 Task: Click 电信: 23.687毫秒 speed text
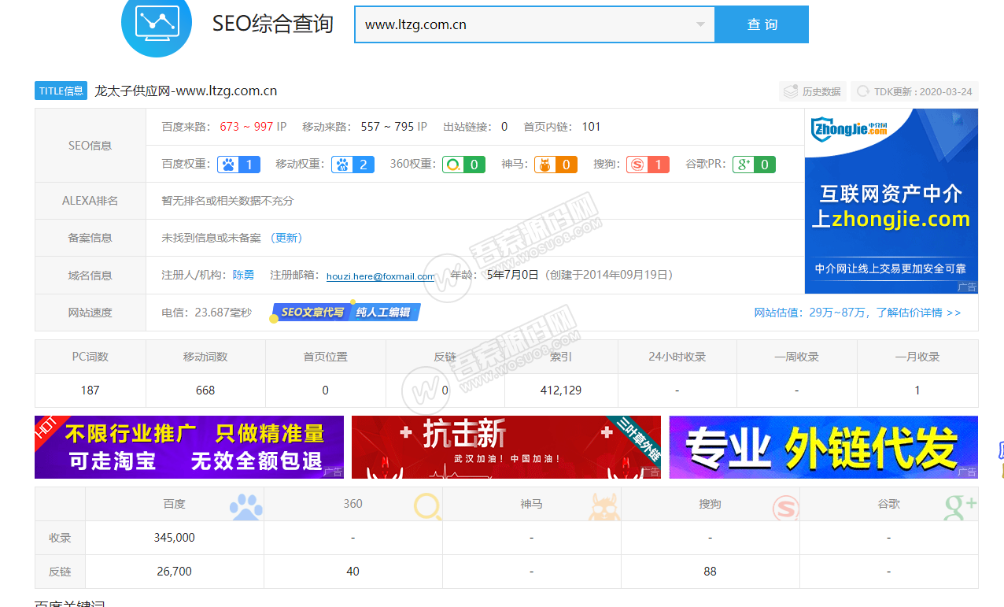tap(207, 313)
